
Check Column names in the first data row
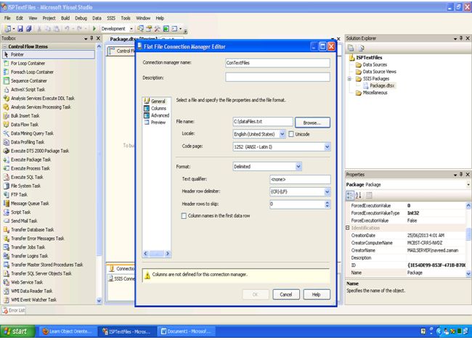pyautogui.click(x=184, y=216)
